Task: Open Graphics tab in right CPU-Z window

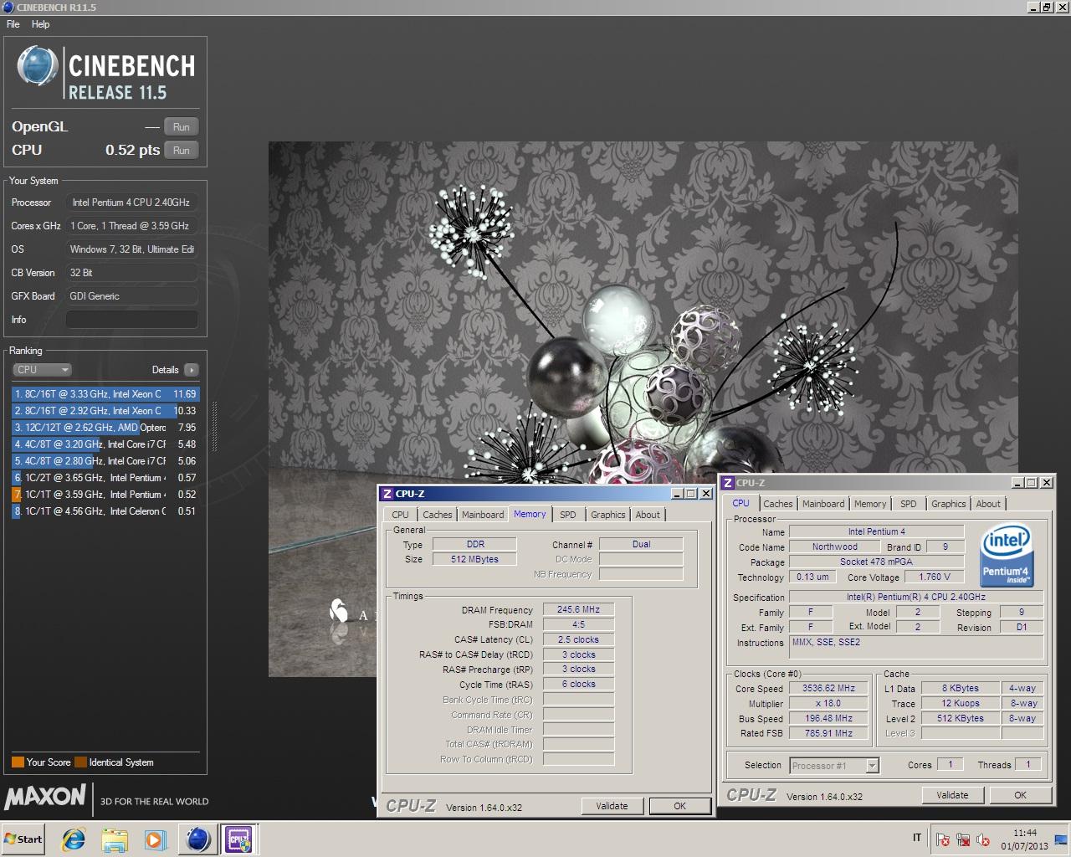Action: pos(948,504)
